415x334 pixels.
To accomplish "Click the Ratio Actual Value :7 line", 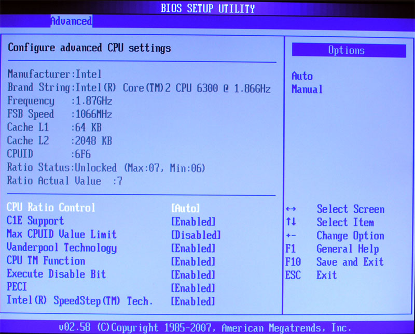I will [65, 181].
